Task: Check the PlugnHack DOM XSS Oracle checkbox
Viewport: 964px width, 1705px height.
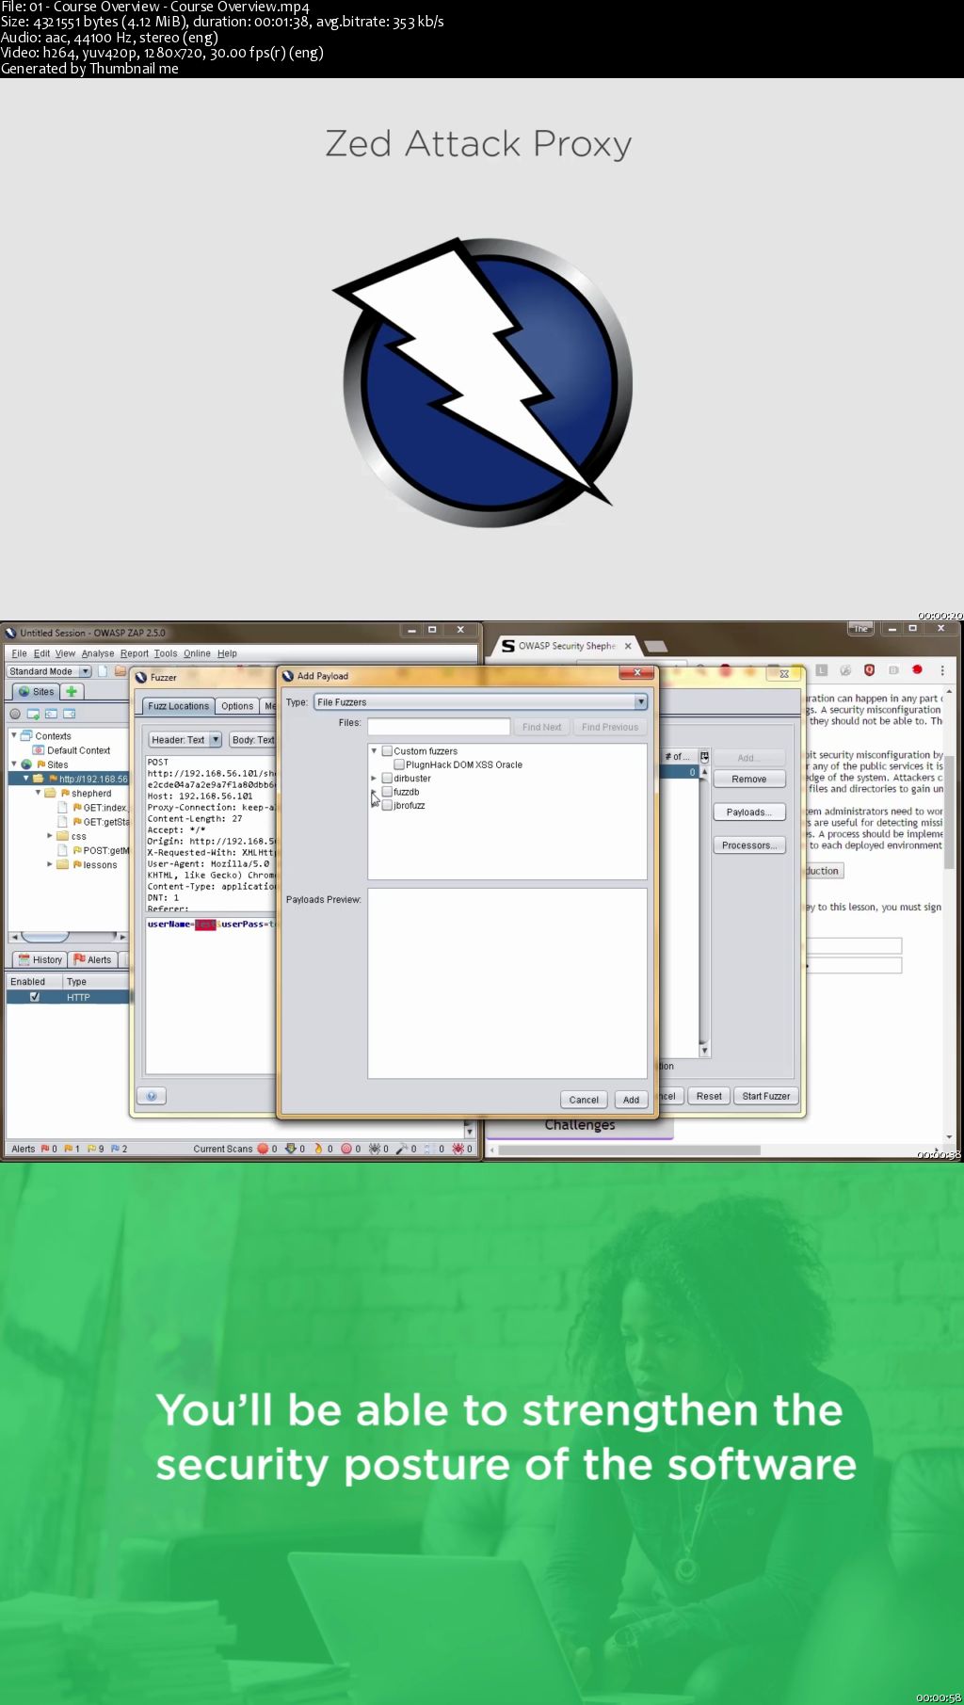Action: click(399, 764)
